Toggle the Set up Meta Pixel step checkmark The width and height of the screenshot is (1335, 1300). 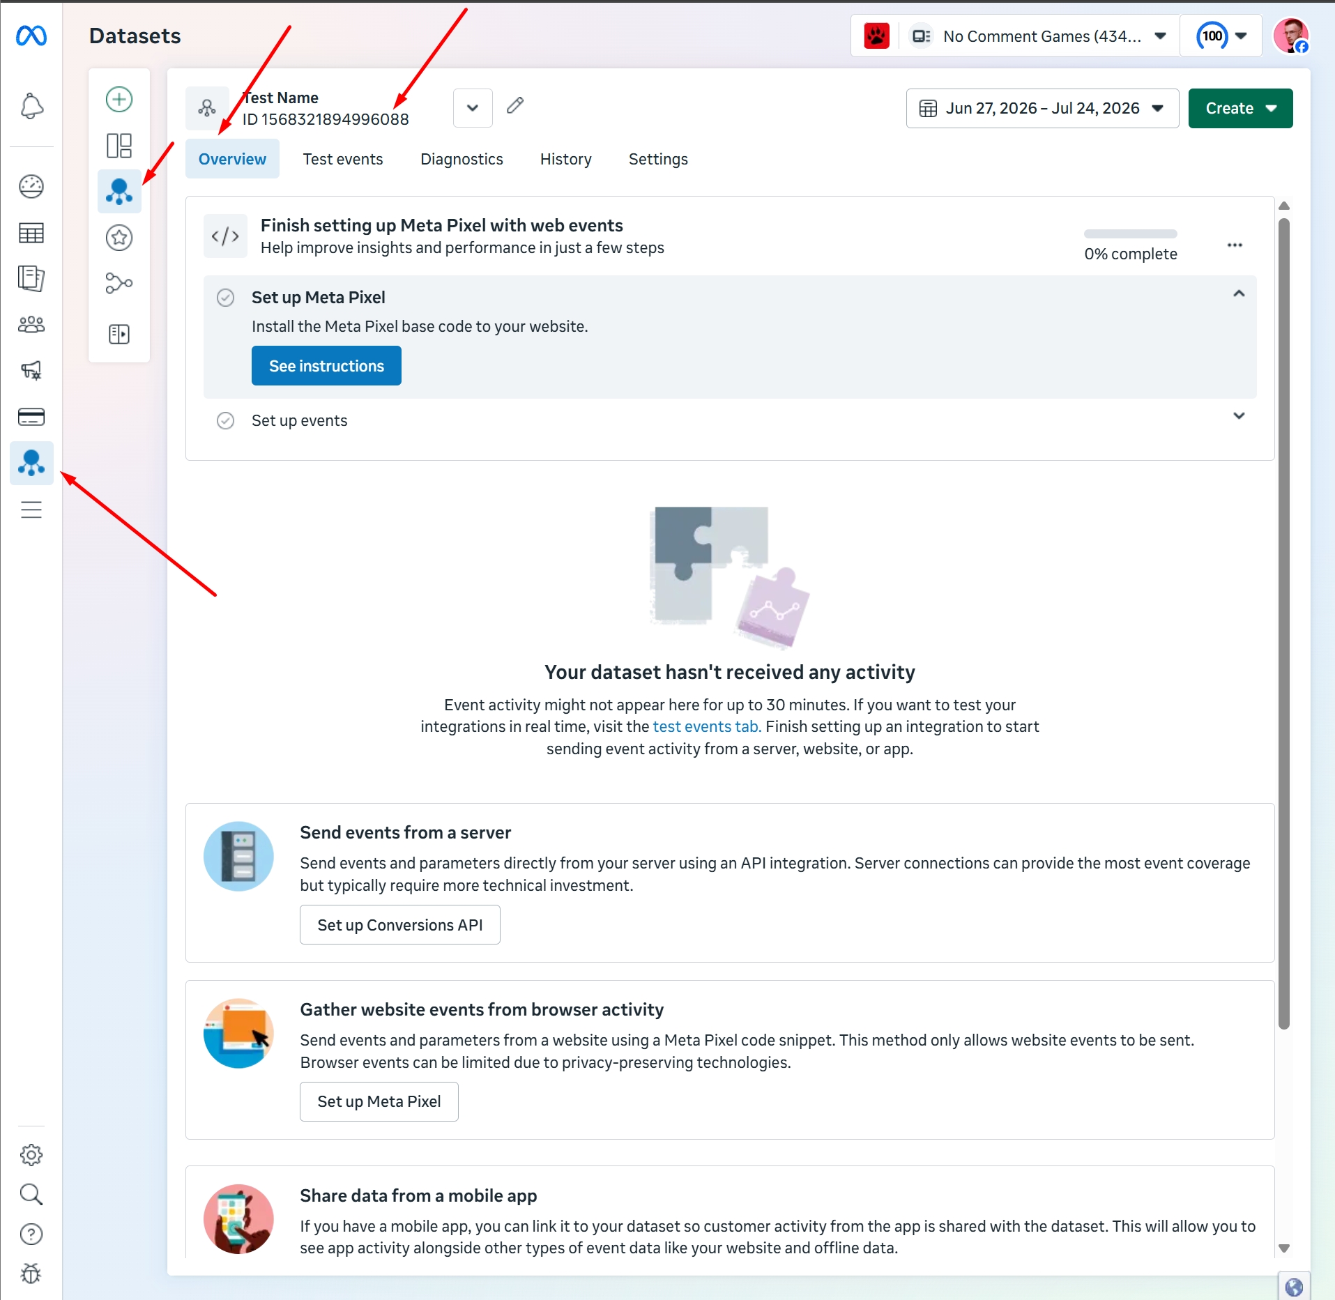click(x=225, y=298)
